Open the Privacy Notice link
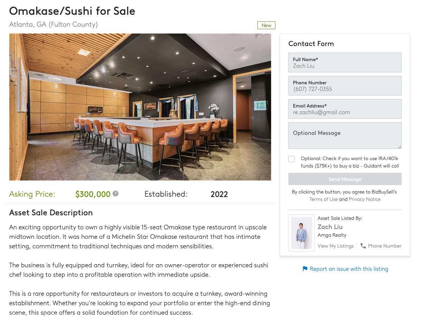The image size is (428, 321). click(x=364, y=199)
